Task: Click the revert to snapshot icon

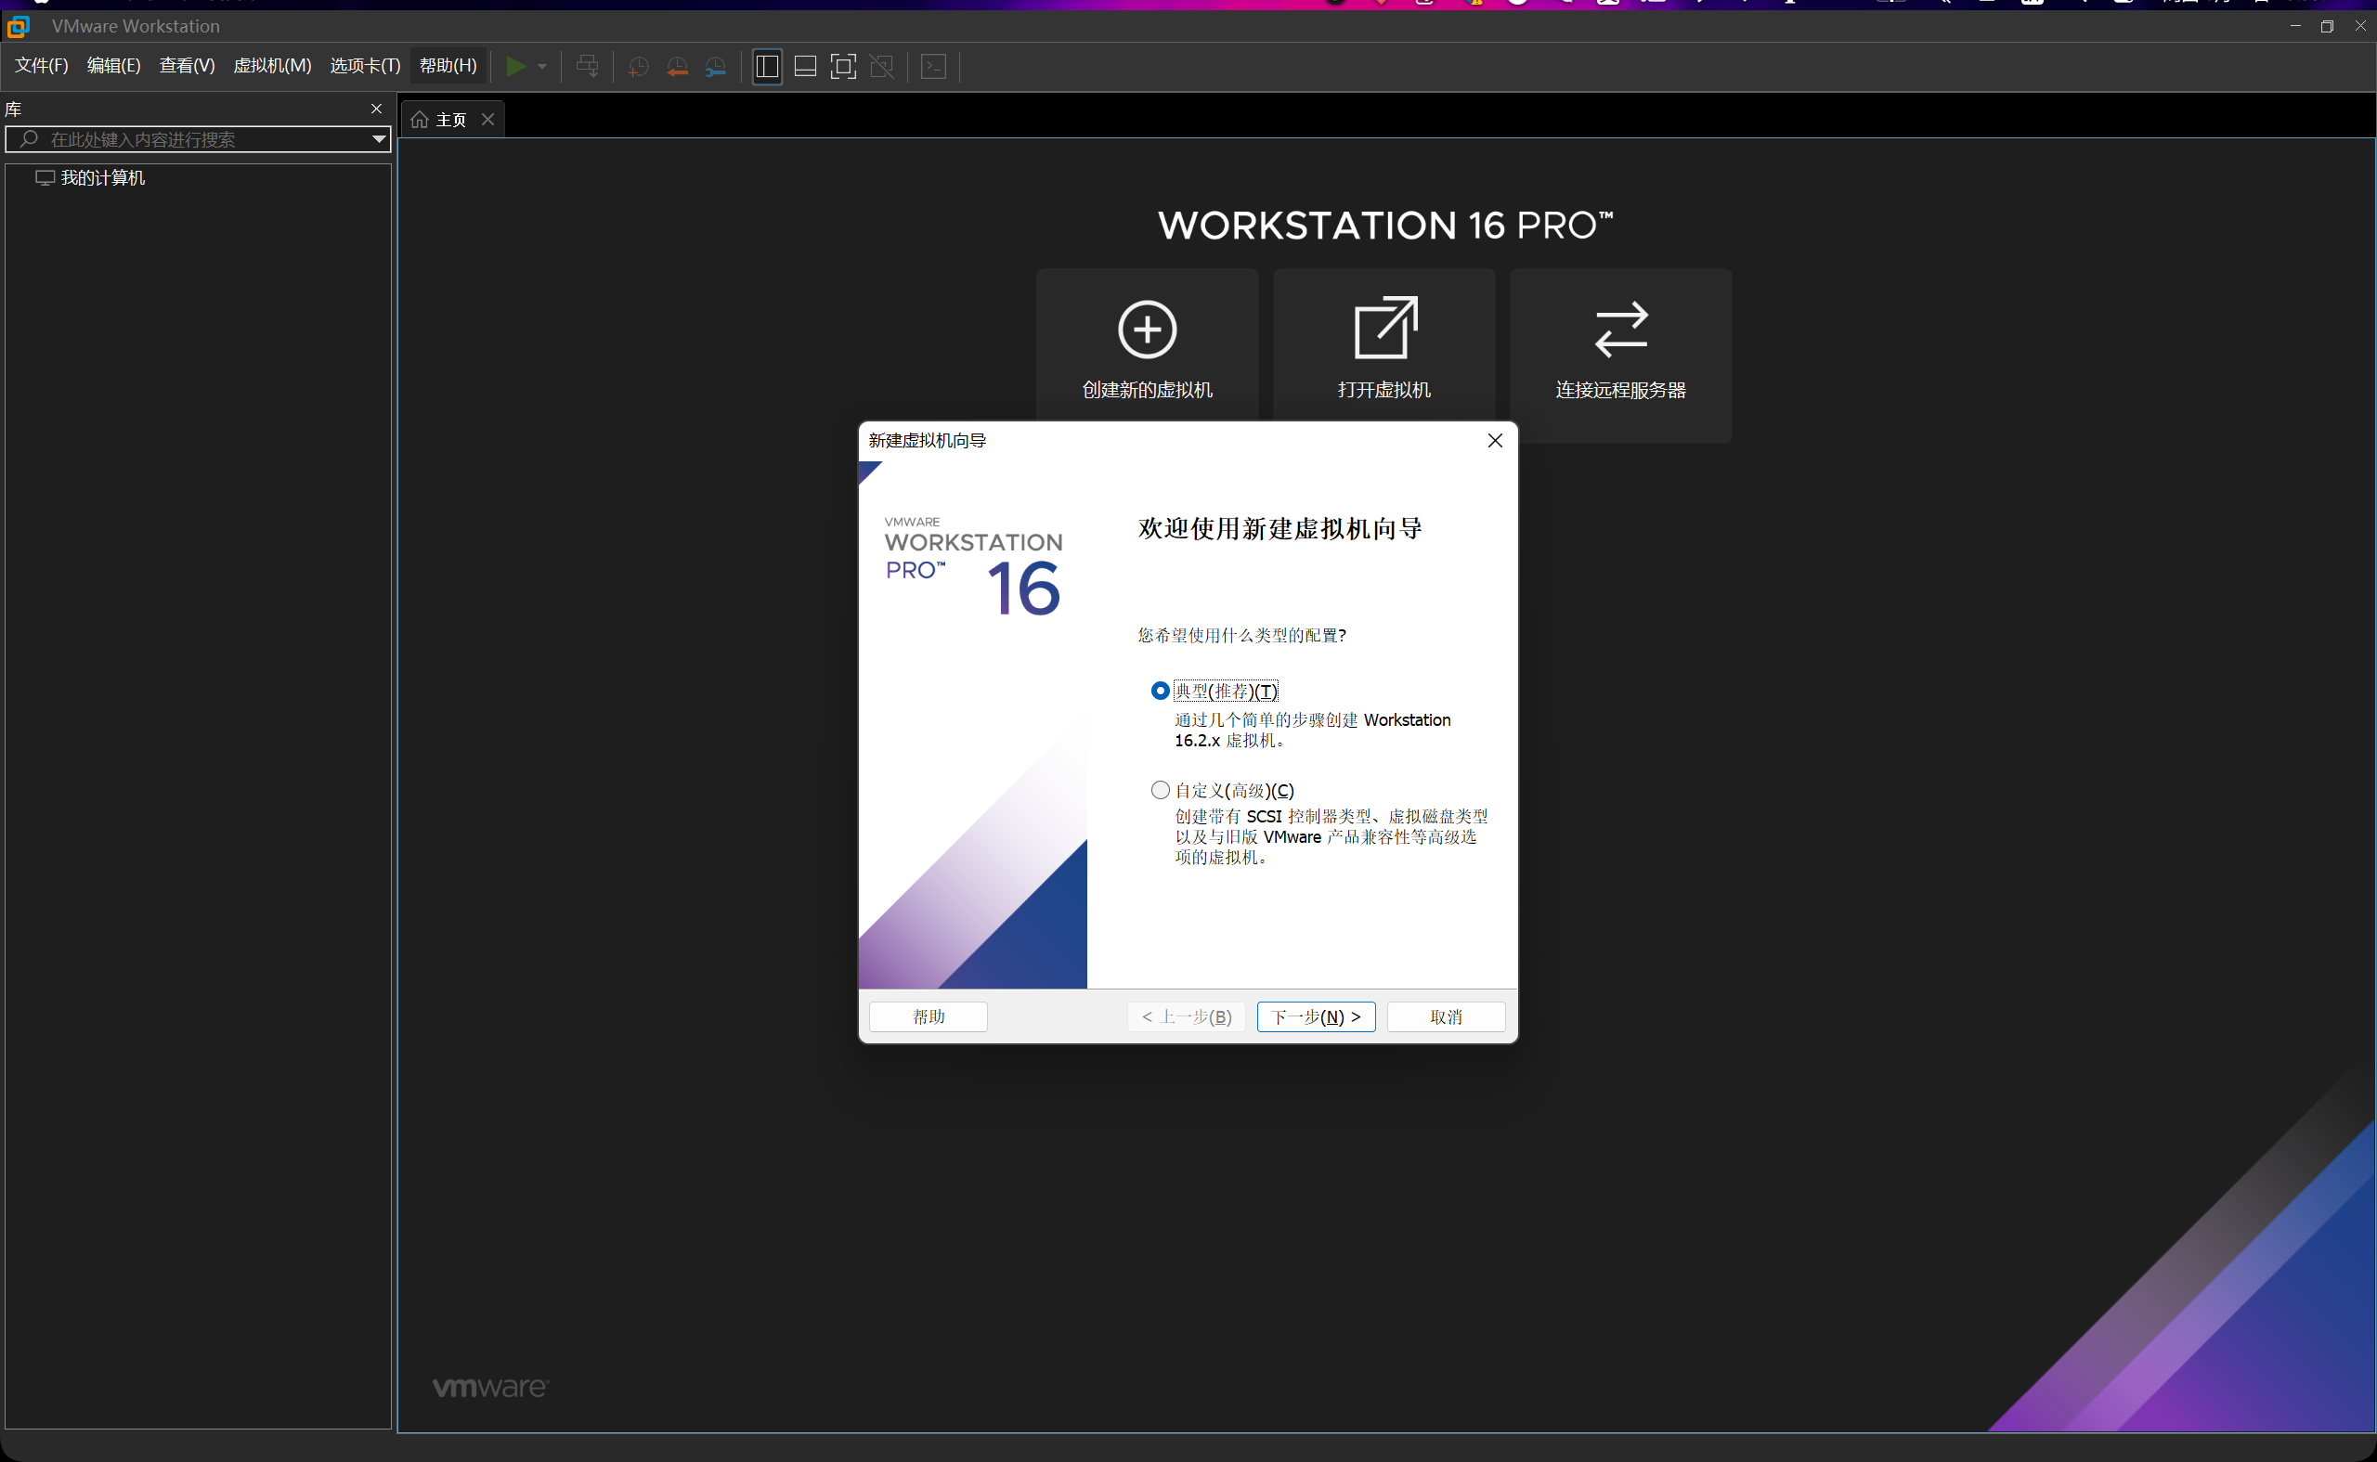Action: pyautogui.click(x=677, y=66)
